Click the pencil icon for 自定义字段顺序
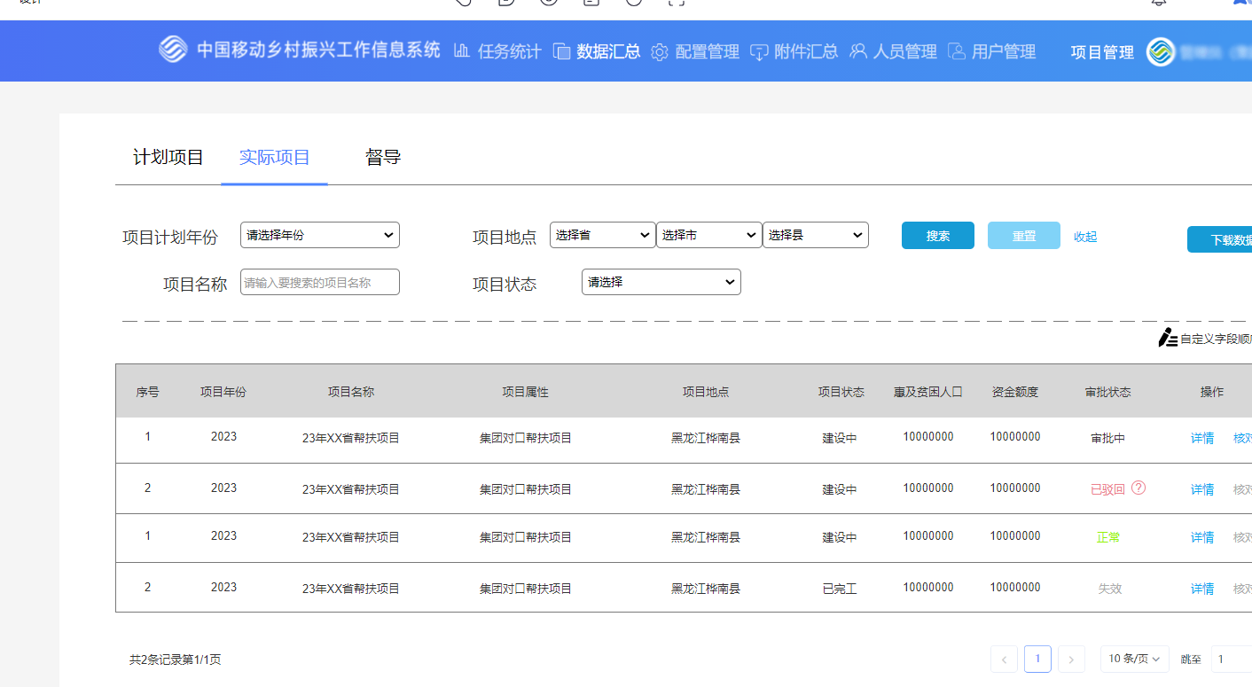 (x=1168, y=338)
